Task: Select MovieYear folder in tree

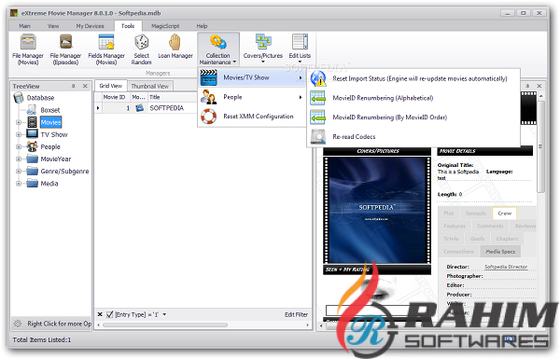Action: point(56,159)
